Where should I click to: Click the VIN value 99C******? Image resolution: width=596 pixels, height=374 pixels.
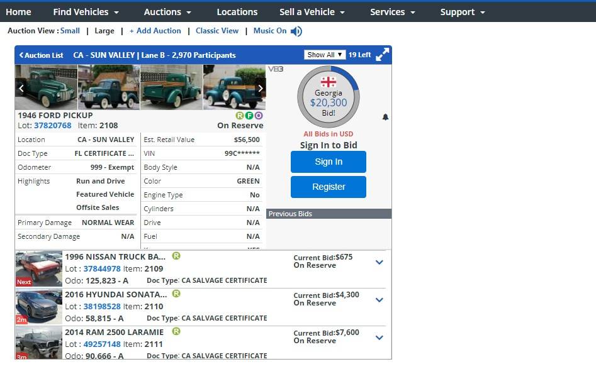coord(242,153)
